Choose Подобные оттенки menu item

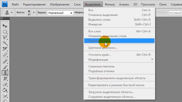tap(119, 71)
